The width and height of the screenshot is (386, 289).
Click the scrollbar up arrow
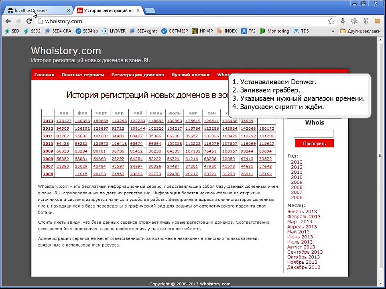(x=381, y=40)
